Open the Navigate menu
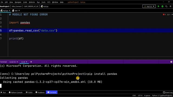Image resolution: width=173 pixels, height=97 pixels. [18, 2]
